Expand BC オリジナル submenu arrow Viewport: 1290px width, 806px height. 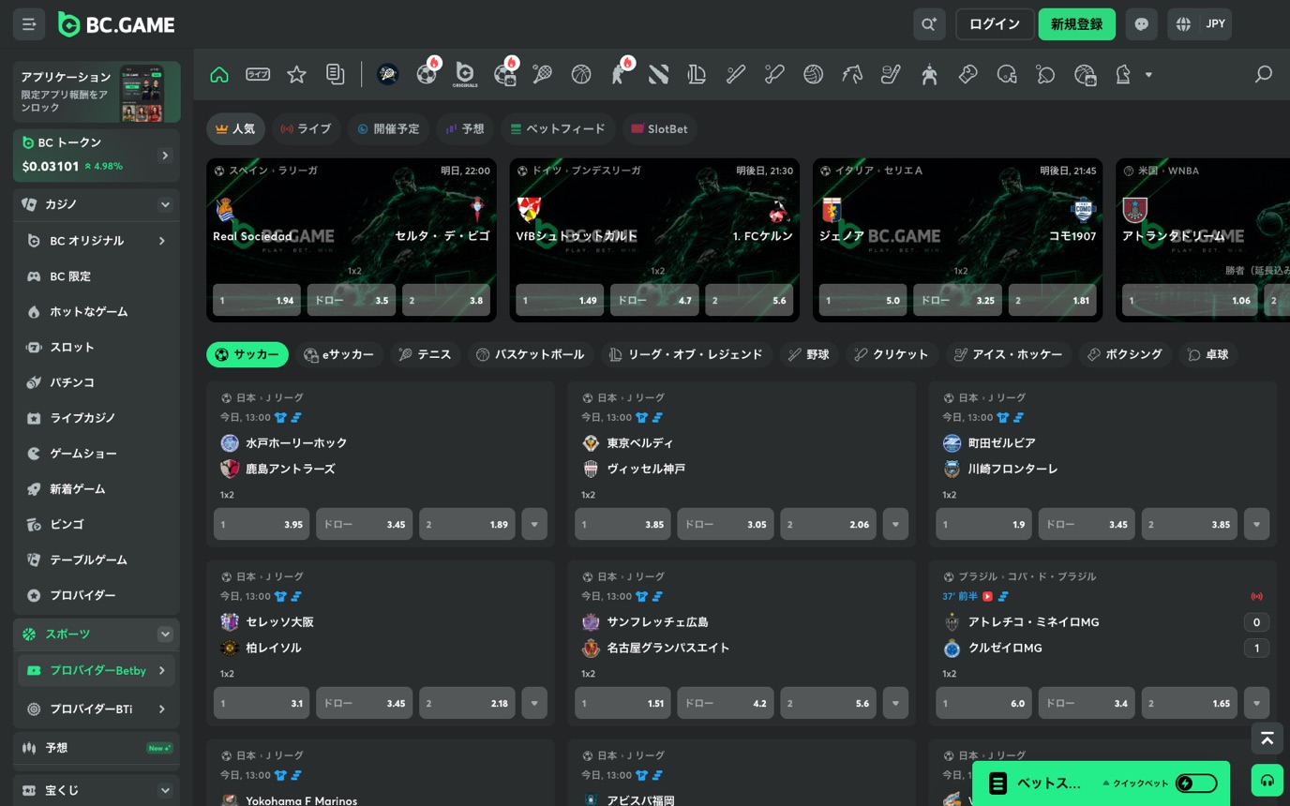(x=162, y=241)
